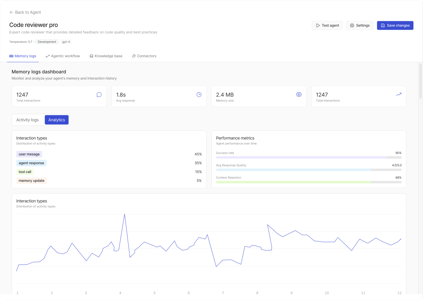Click the Avg Response Quality progress bar
Screen dimensions: 423x301
pyautogui.click(x=309, y=170)
